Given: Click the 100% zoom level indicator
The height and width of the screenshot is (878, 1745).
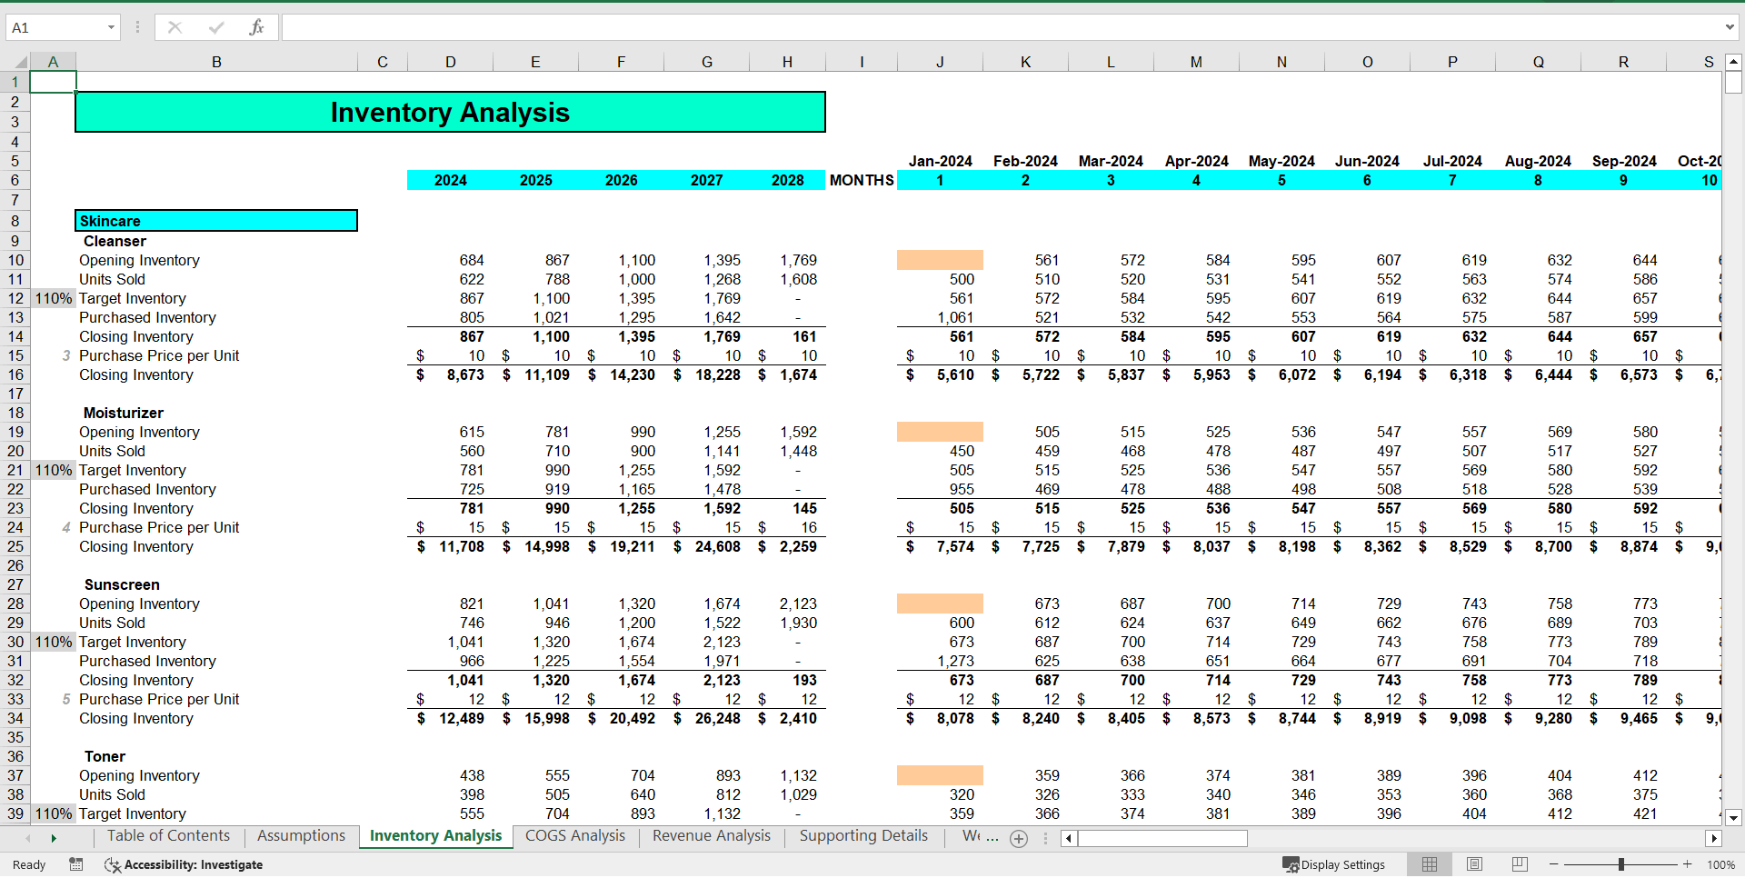Looking at the screenshot, I should tap(1720, 864).
